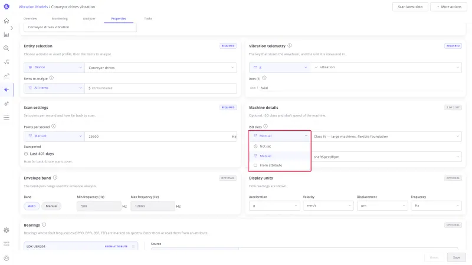472x265 pixels.
Task: Open the Acceleration unit dropdown
Action: pos(274,206)
